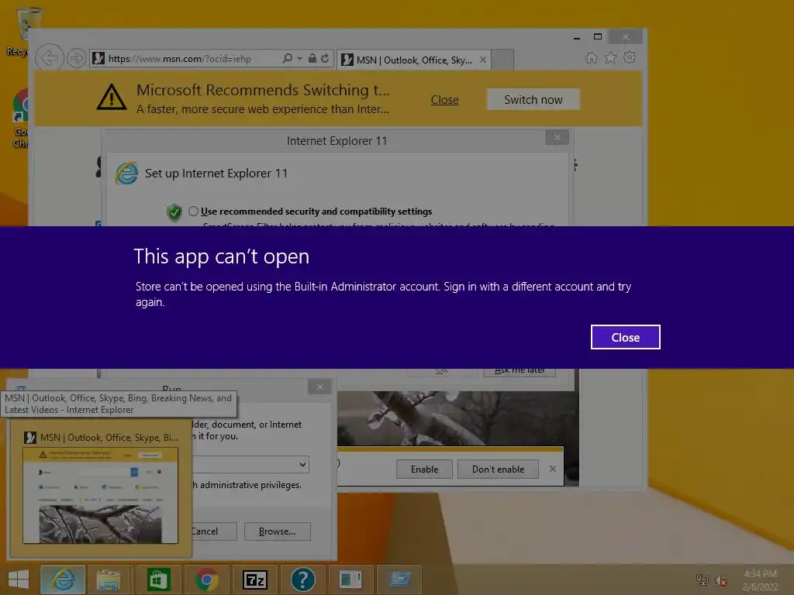Screen dimensions: 794x595
Task: Click the Ask me later button
Action: click(520, 371)
